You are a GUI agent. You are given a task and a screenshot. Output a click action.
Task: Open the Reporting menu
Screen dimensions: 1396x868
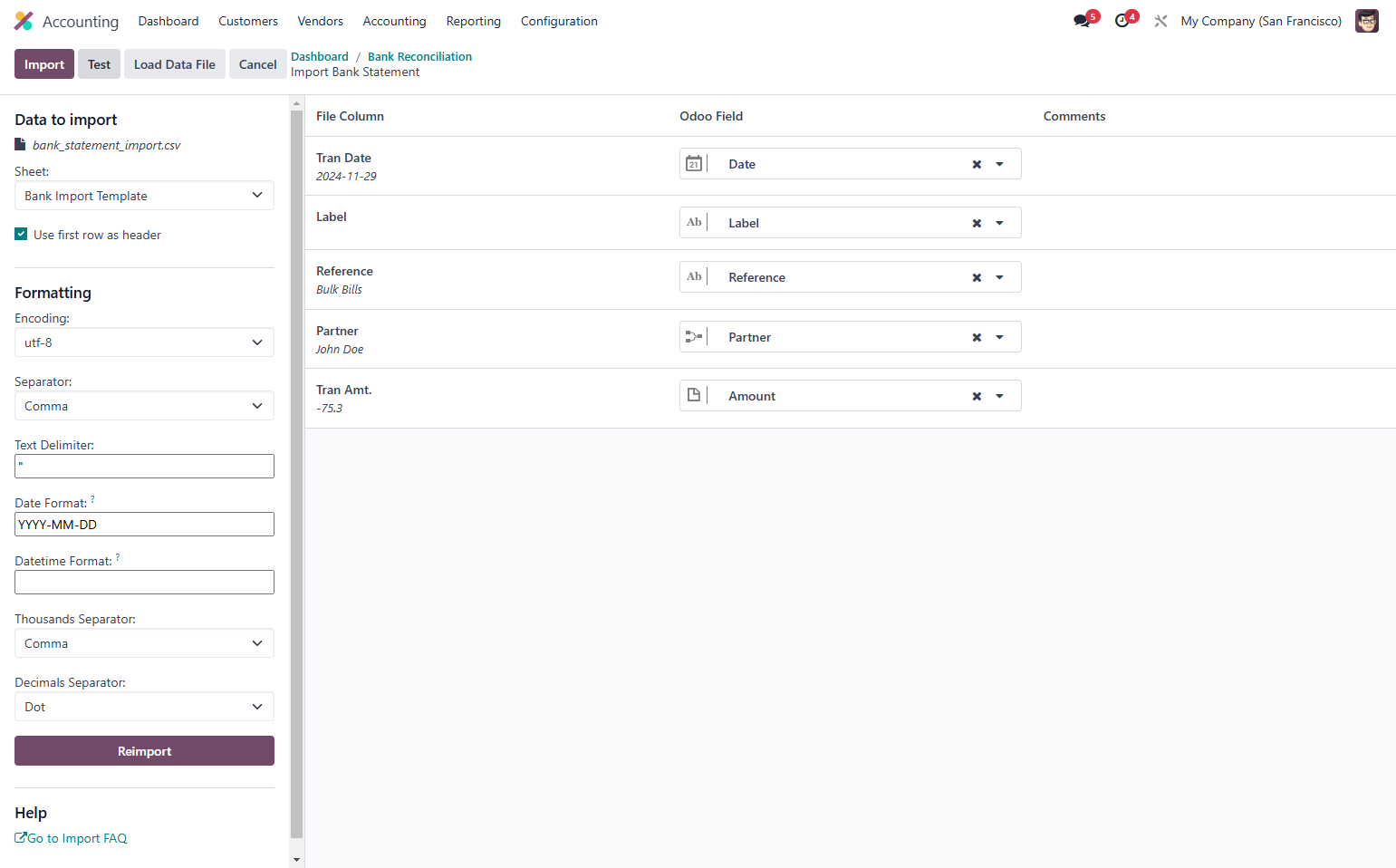coord(473,21)
